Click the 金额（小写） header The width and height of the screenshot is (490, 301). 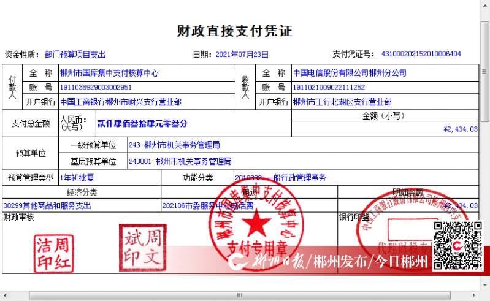(385, 116)
